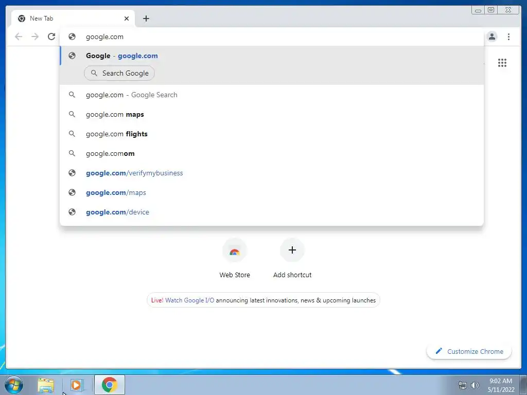This screenshot has height=395, width=527.
Task: Open Windows Explorer from the taskbar
Action: [46, 385]
